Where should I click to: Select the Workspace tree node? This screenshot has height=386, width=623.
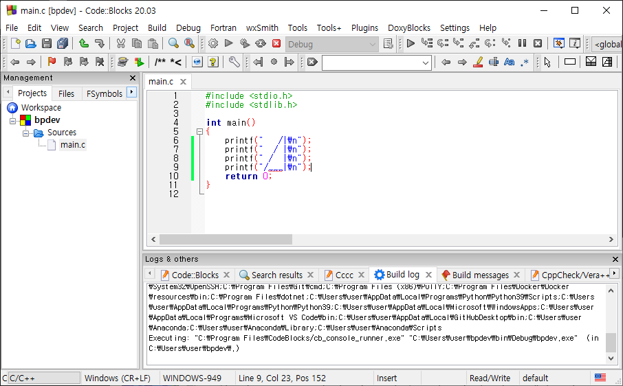coord(41,108)
